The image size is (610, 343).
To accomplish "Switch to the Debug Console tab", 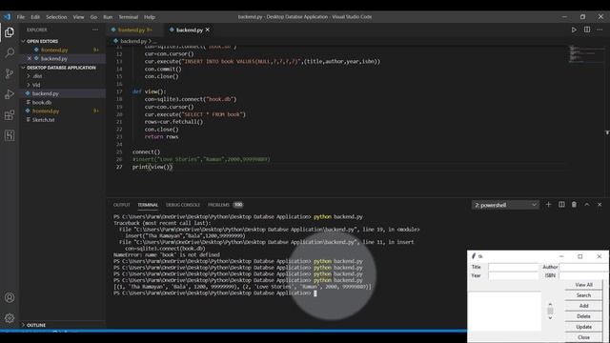I will pos(182,205).
